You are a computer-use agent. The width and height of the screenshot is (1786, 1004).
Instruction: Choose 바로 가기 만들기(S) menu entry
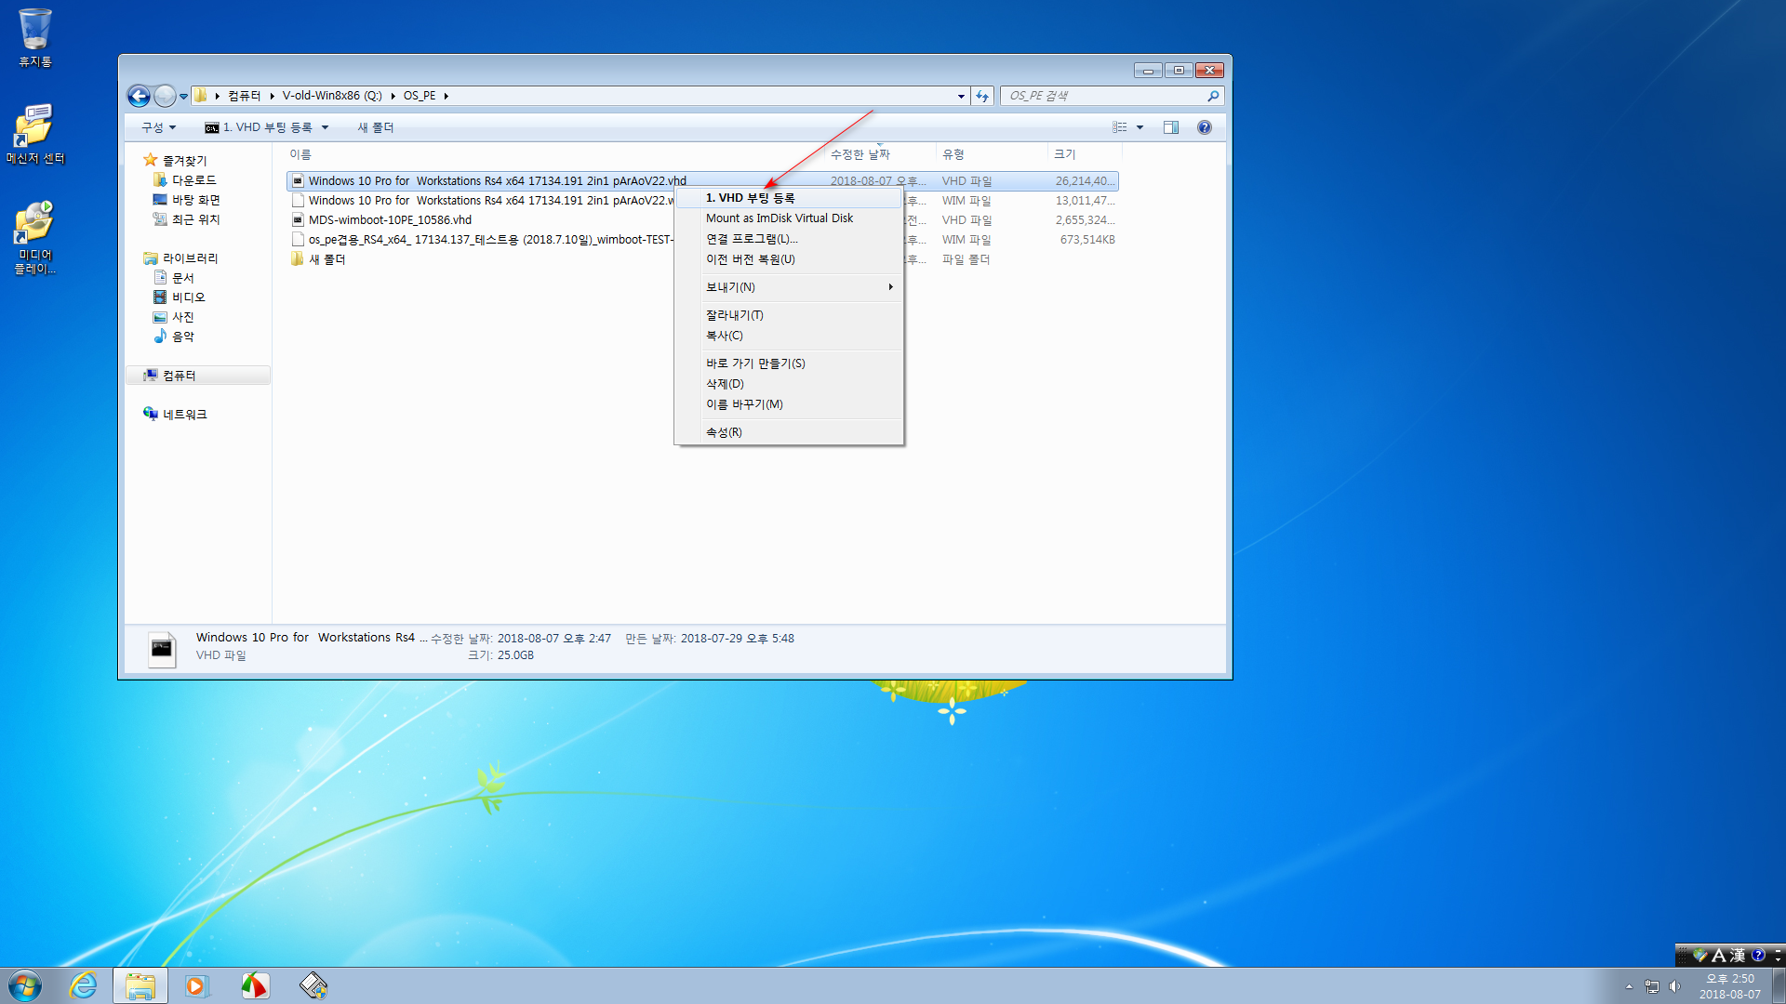click(789, 363)
